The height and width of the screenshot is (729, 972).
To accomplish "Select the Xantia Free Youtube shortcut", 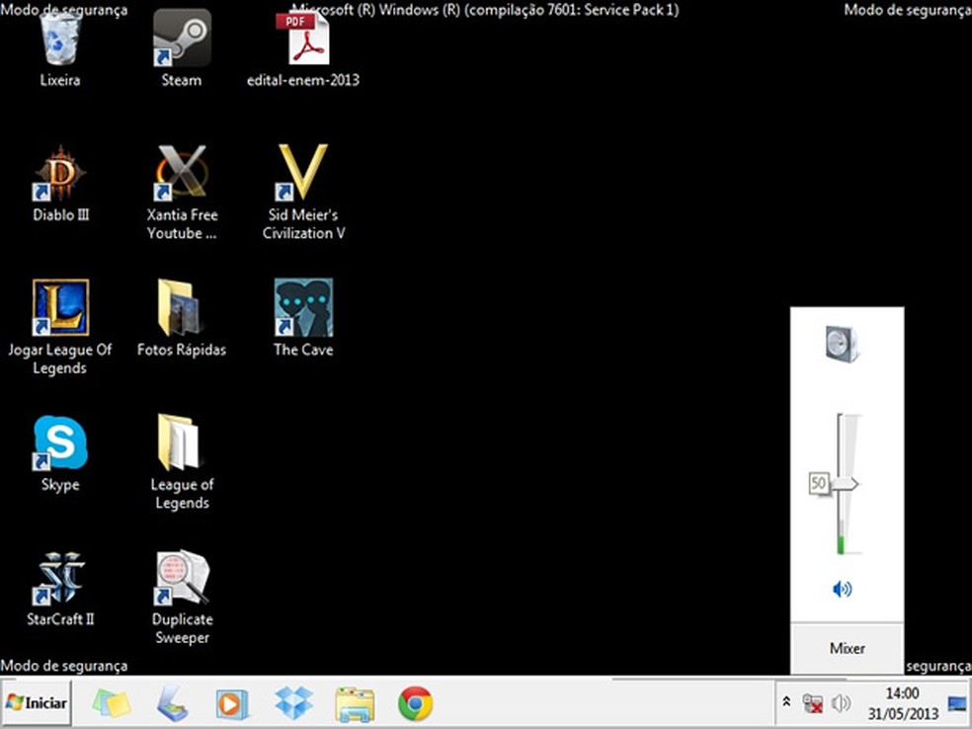I will (182, 193).
